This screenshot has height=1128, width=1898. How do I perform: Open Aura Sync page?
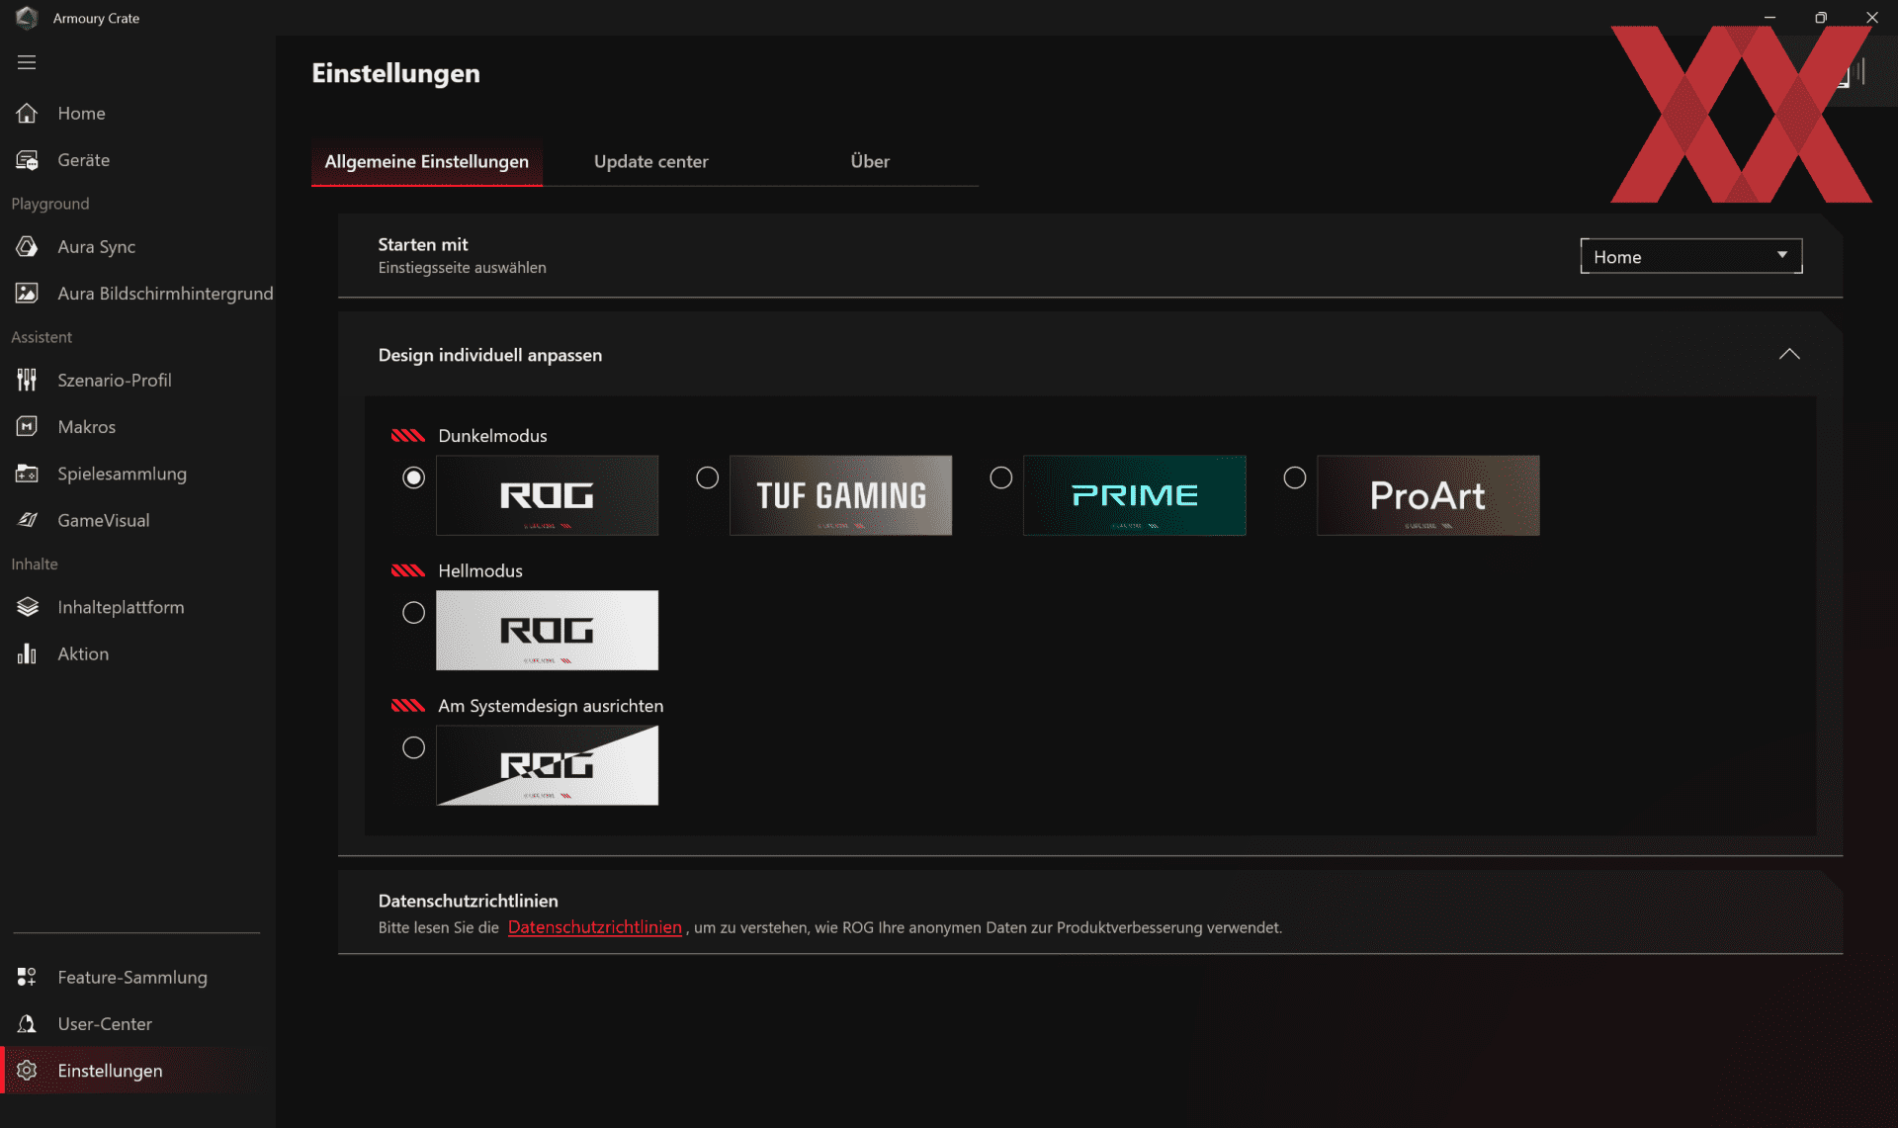(97, 247)
